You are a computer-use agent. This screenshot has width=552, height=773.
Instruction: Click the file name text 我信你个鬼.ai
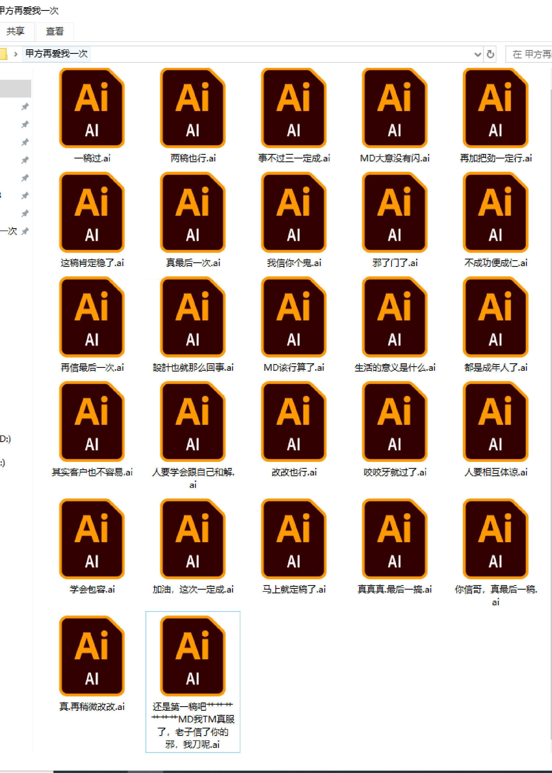[294, 263]
